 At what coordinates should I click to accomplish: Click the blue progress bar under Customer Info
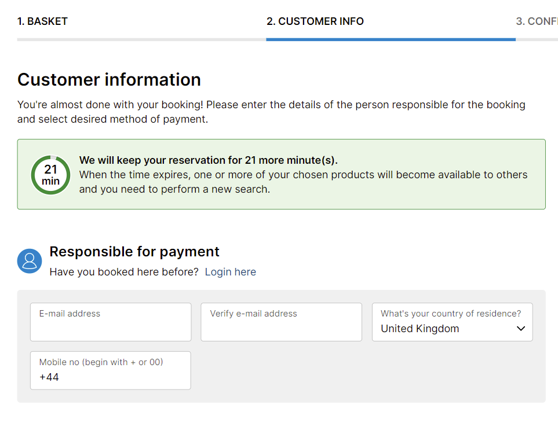coord(391,39)
